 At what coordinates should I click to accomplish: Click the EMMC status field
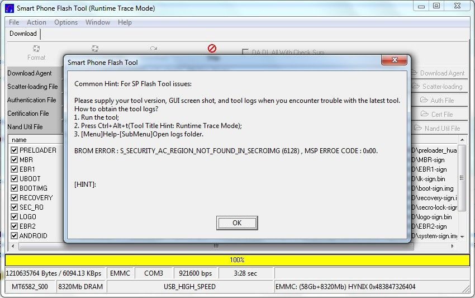coord(120,273)
